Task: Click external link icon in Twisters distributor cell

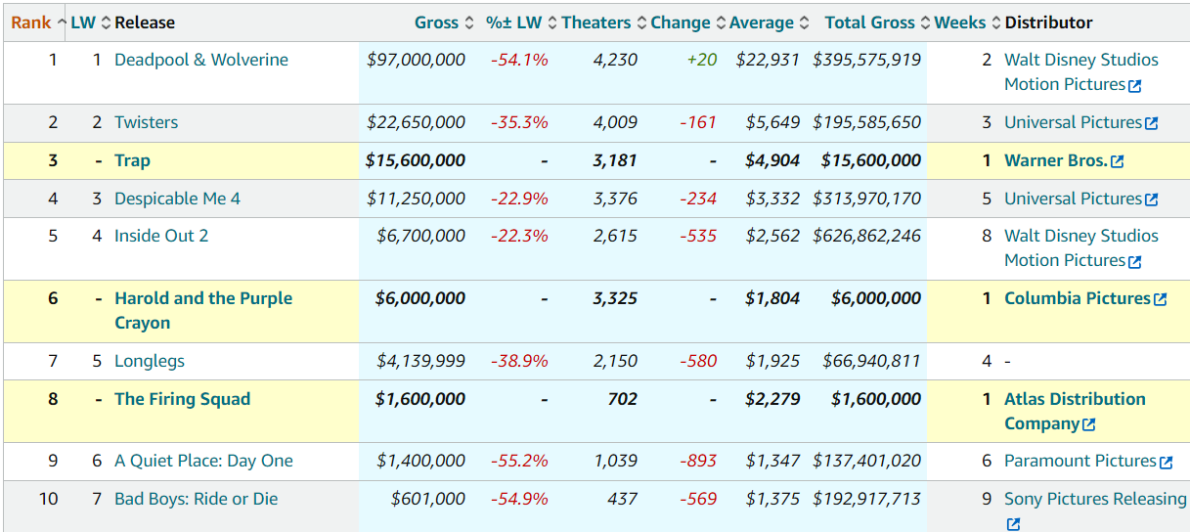Action: [x=1151, y=123]
